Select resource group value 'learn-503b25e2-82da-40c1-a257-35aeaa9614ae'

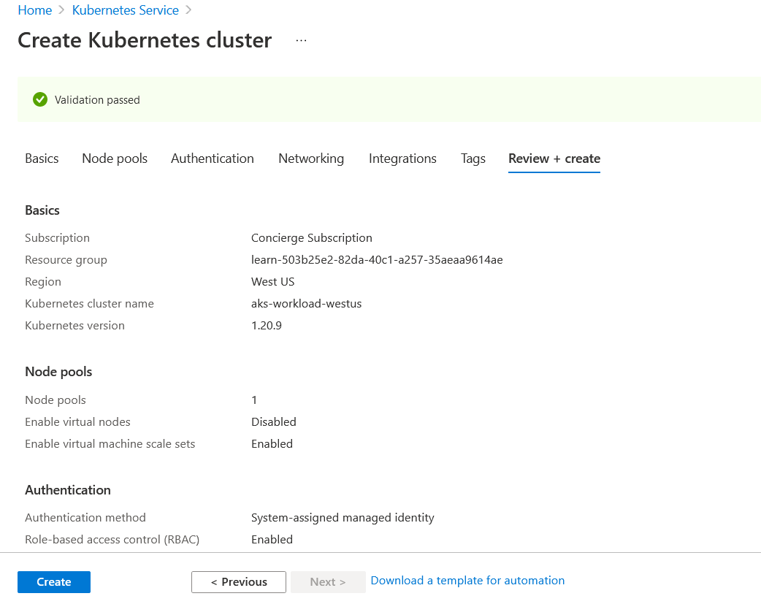click(377, 260)
